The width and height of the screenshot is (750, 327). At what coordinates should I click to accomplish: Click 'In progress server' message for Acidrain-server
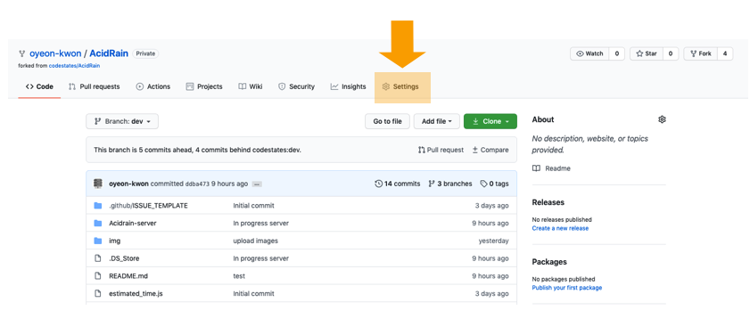(260, 224)
